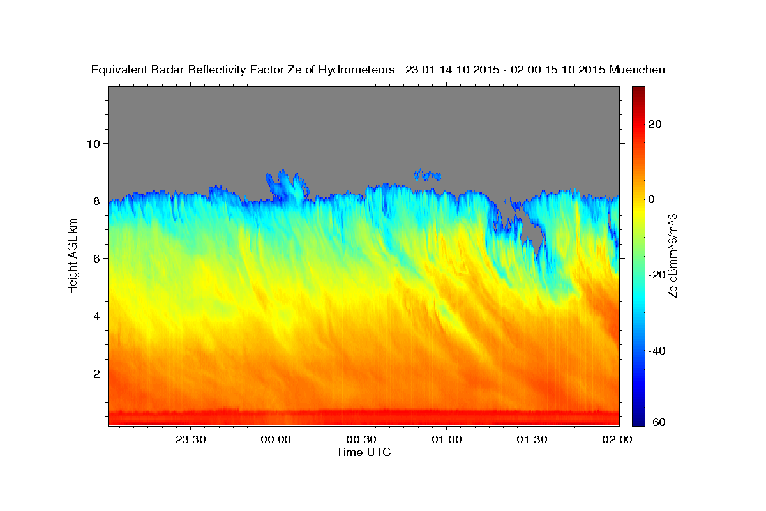Viewport: 766px width, 511px height.
Task: Click the 00:30 time tick label
Action: click(361, 439)
